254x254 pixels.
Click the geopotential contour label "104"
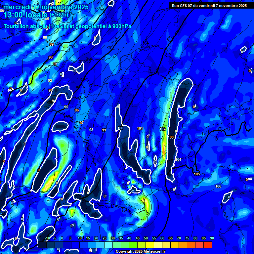179,159
